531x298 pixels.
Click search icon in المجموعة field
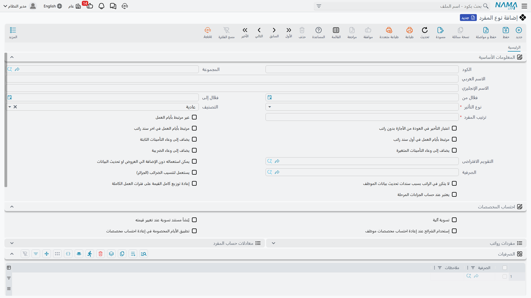pos(10,69)
